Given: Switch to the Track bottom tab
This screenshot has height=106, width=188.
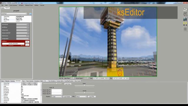Looking at the screenshot, I should pos(23,81).
